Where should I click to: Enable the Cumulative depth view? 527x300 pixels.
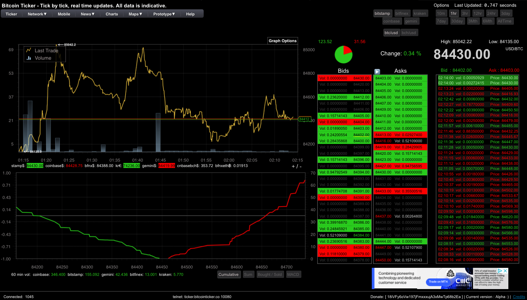[228, 275]
